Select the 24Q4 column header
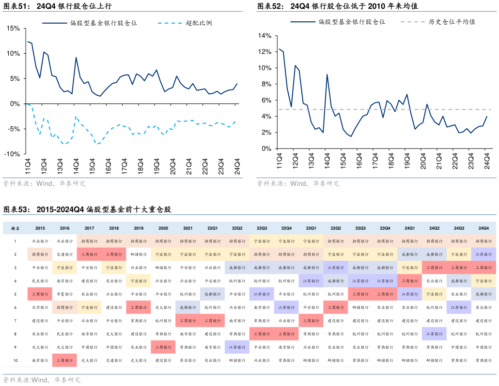Viewport: 499px width, 386px height. pos(483,228)
